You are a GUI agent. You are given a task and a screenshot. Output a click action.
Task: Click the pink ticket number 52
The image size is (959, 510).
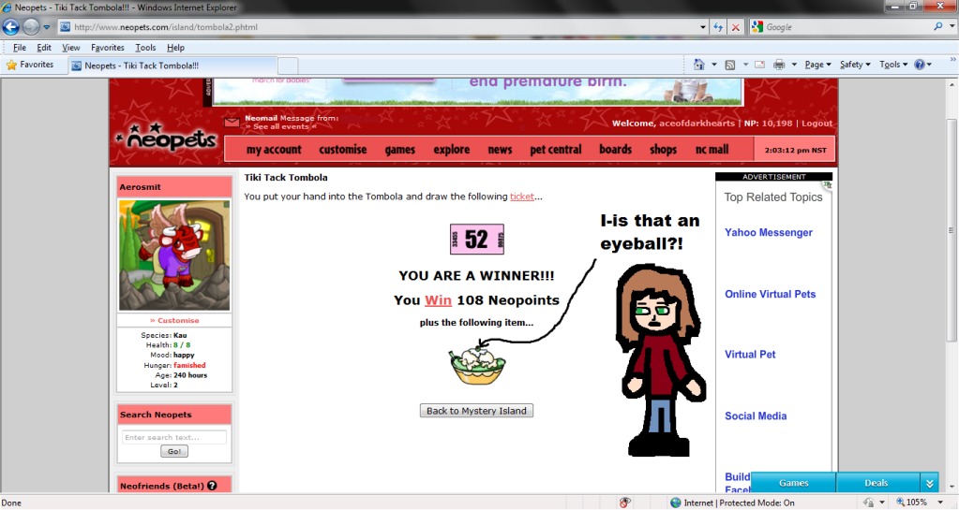tap(477, 239)
